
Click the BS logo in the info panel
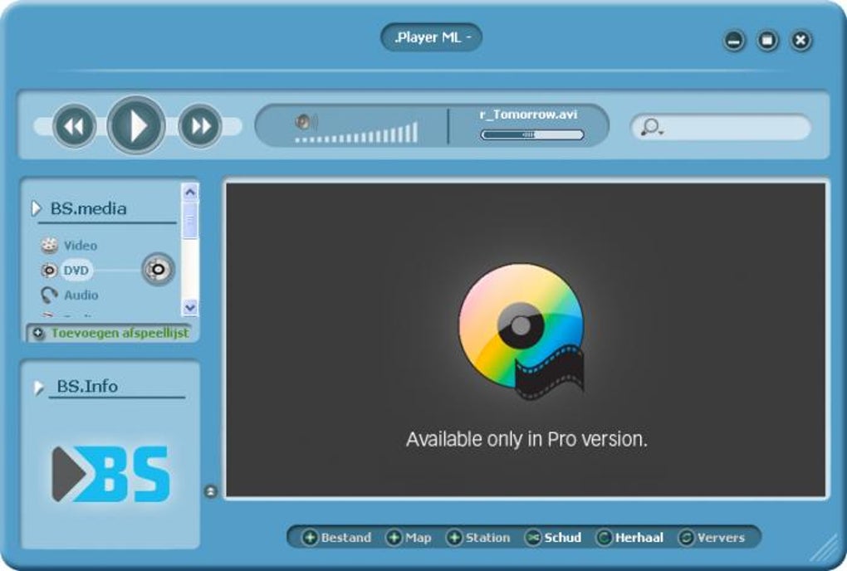click(x=110, y=474)
